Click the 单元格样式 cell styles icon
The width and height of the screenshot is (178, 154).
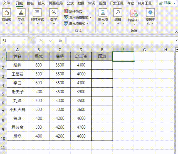(66, 23)
